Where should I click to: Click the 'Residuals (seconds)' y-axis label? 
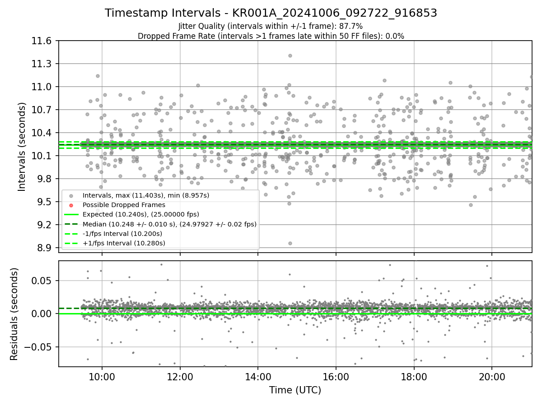coord(14,314)
